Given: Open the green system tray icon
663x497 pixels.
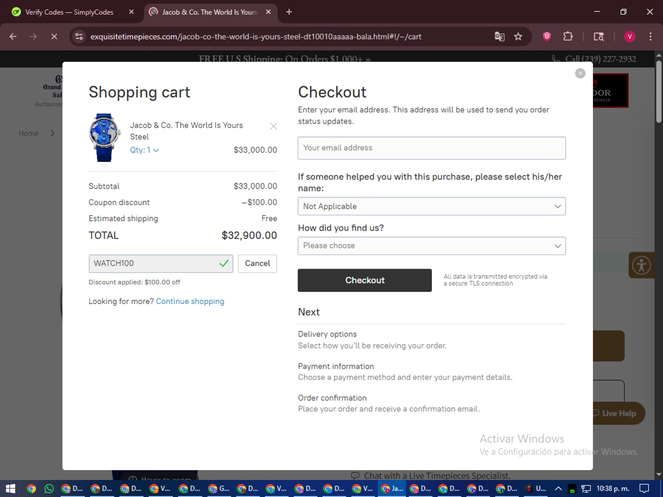Looking at the screenshot, I should pyautogui.click(x=572, y=489).
